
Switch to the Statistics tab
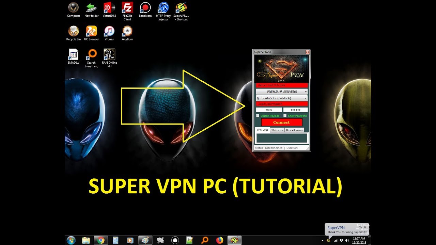[277, 130]
